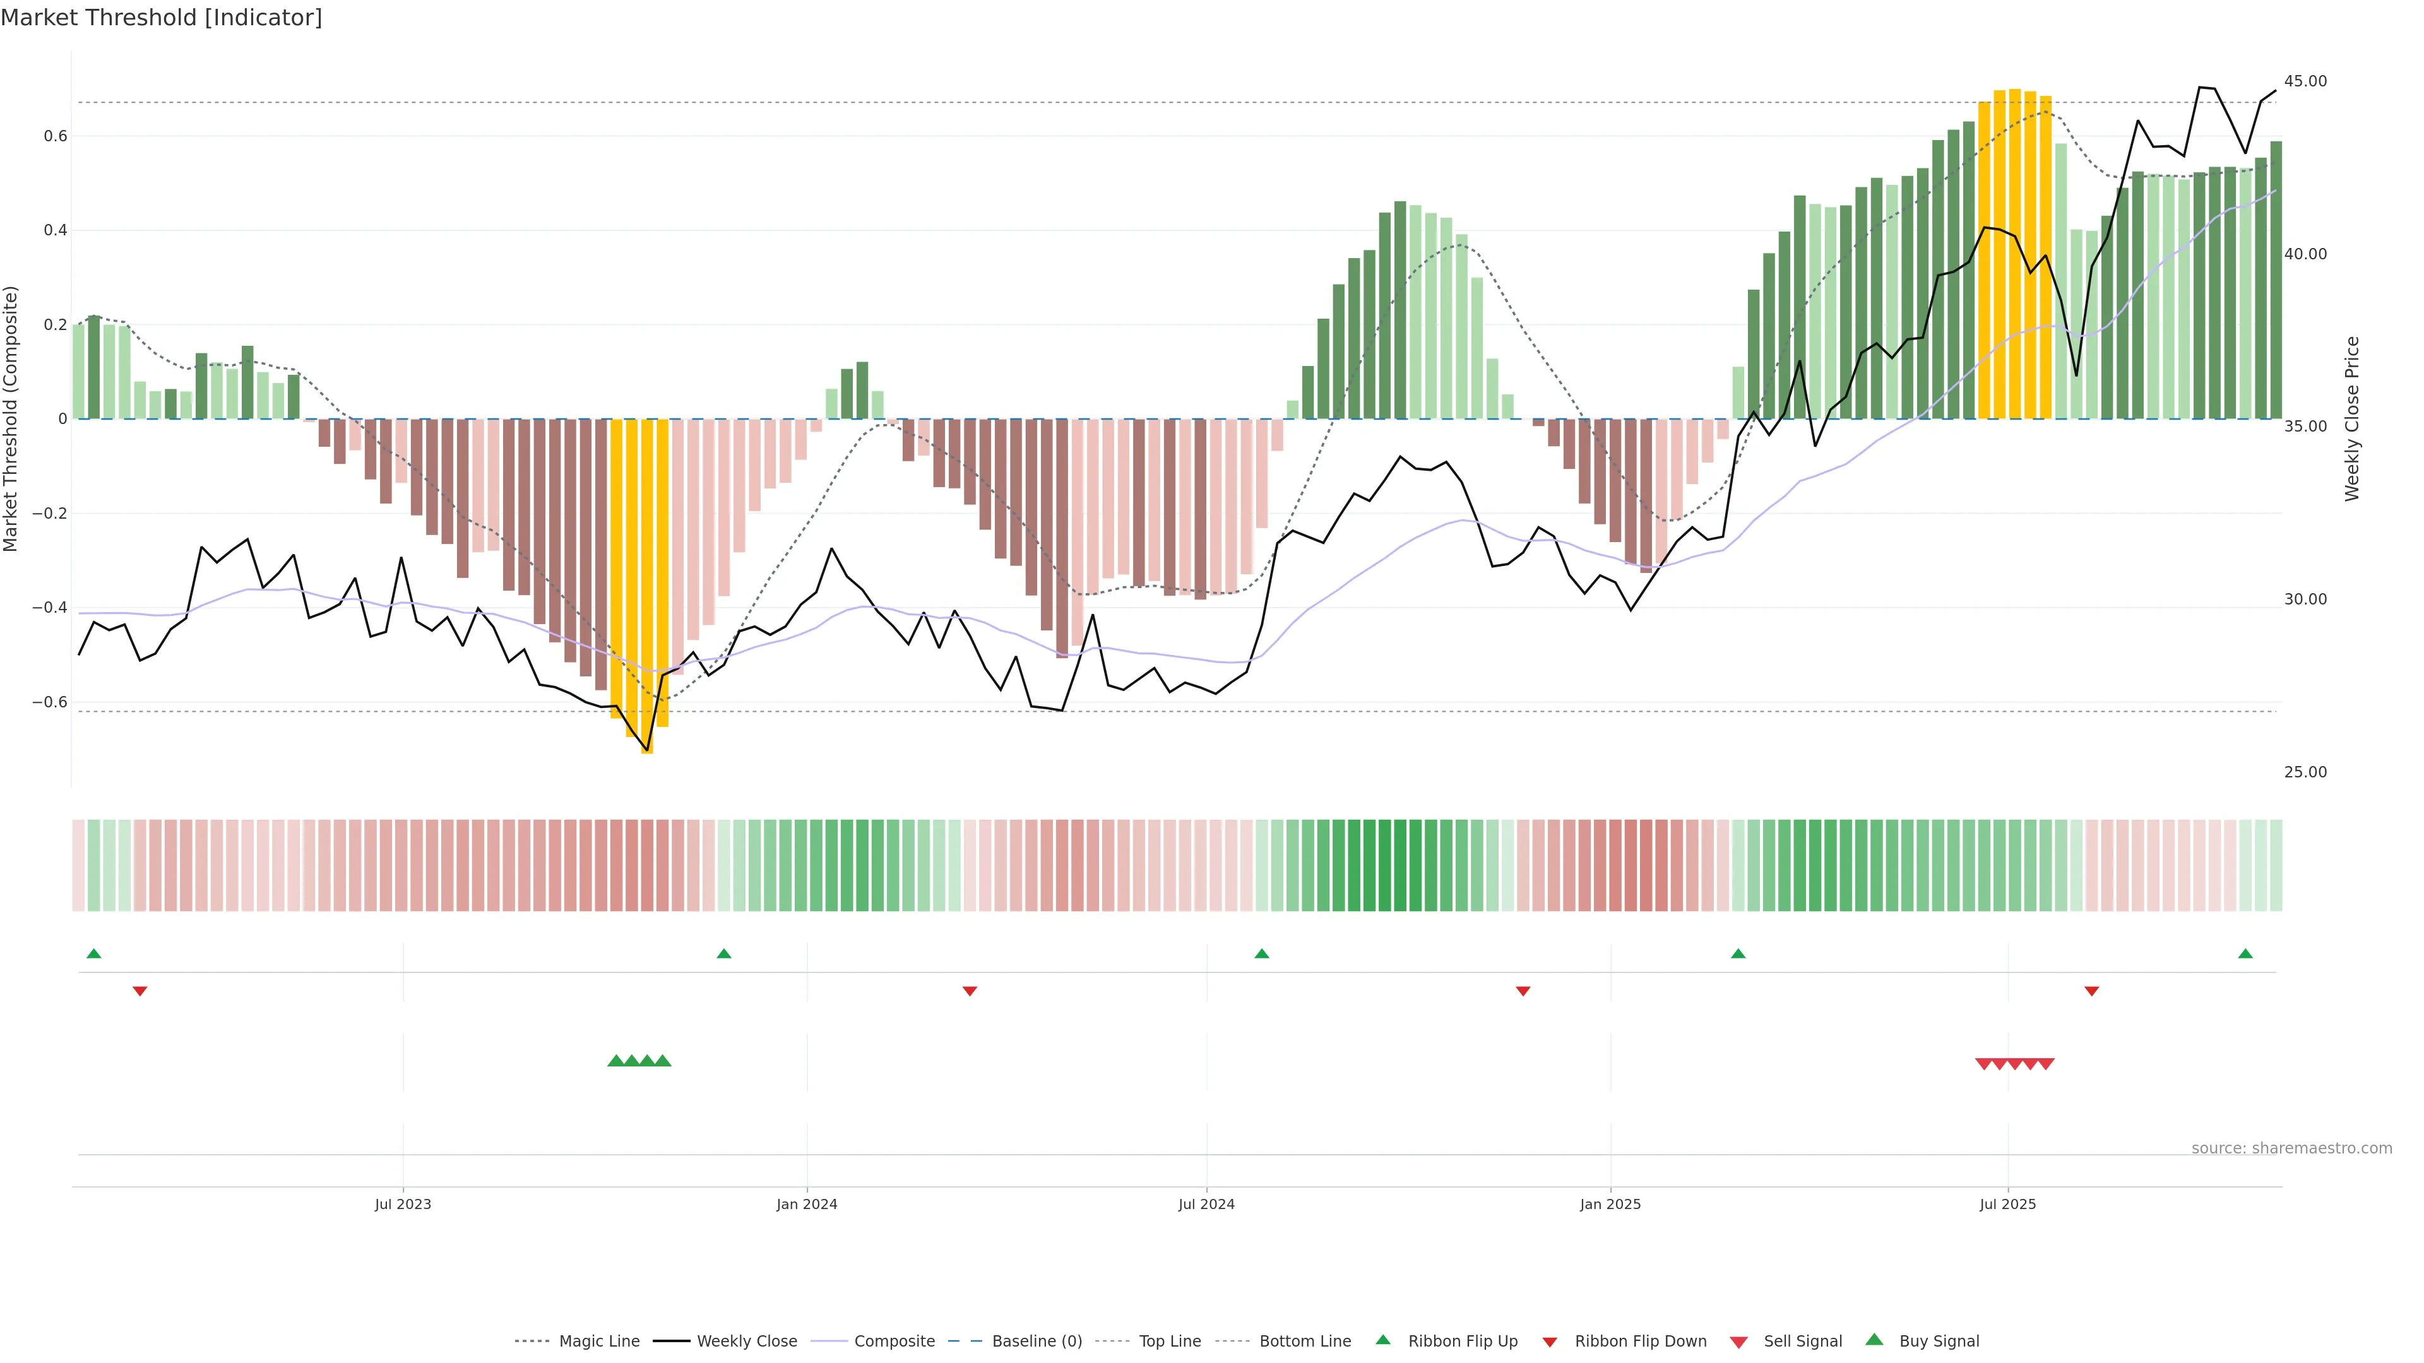Click the source: sharemaestro.com text

tap(2291, 1148)
